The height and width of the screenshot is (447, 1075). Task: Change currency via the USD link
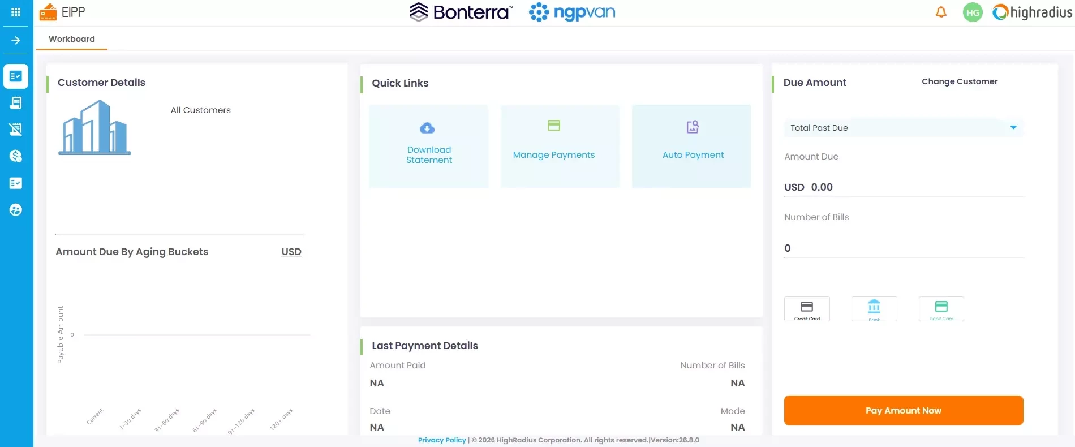pyautogui.click(x=291, y=252)
